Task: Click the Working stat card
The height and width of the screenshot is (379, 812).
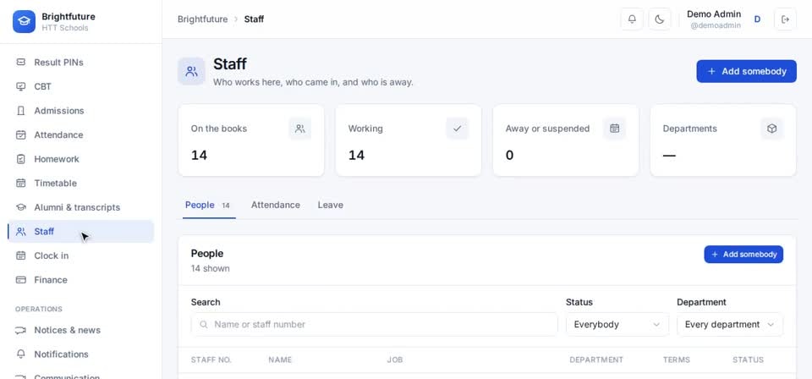Action: pos(409,140)
